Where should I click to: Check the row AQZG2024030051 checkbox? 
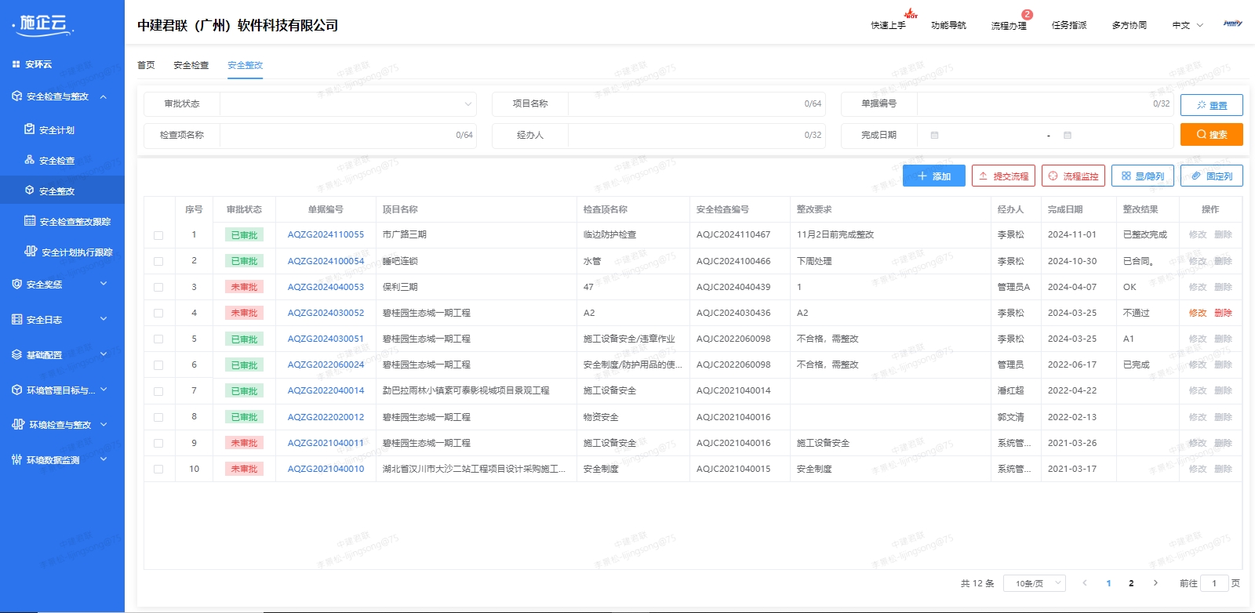[x=158, y=339]
